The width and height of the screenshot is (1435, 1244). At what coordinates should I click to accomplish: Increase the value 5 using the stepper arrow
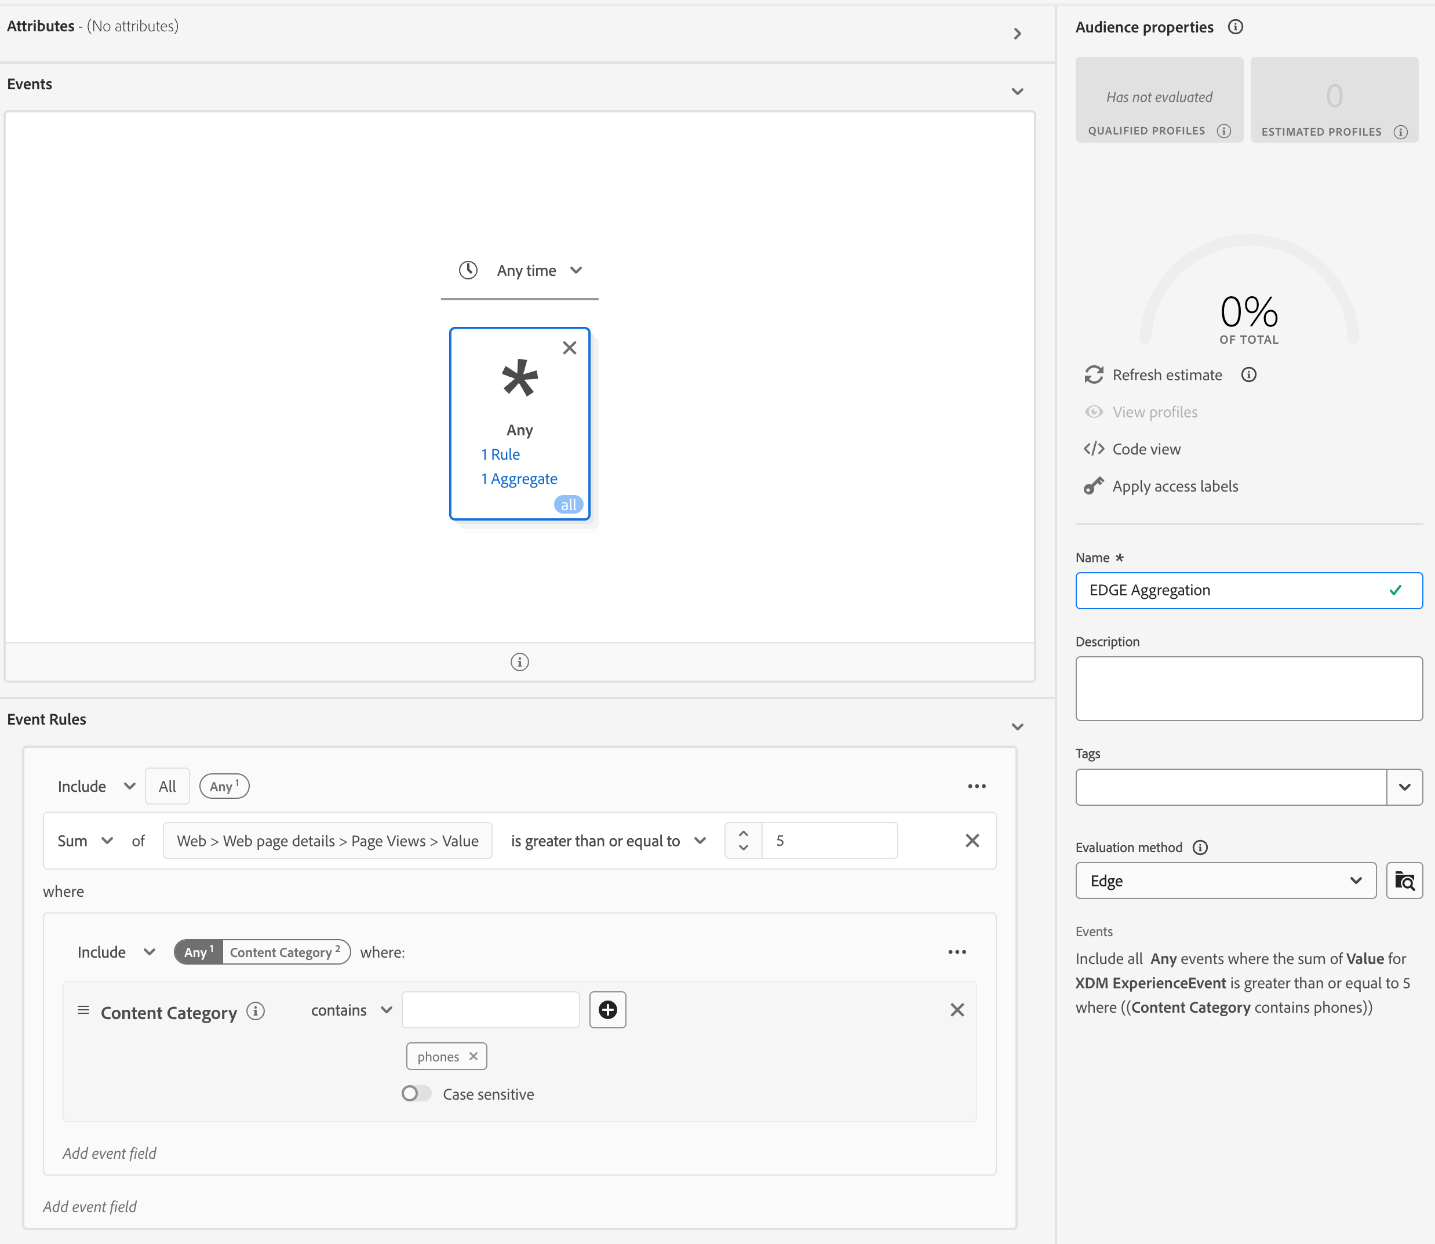[742, 833]
